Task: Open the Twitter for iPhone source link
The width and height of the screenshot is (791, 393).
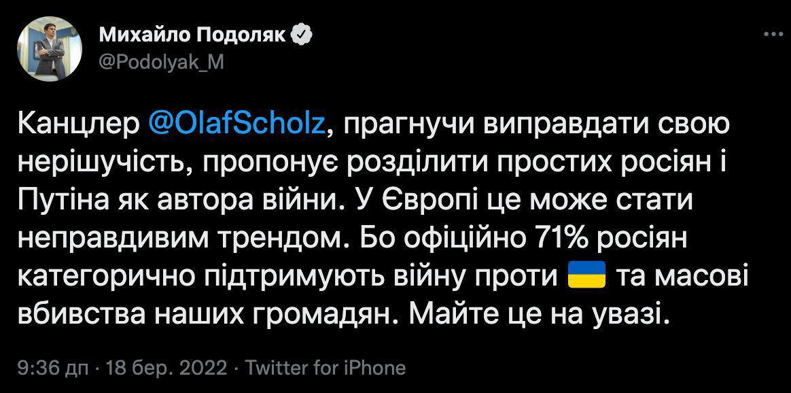Action: pos(325,369)
